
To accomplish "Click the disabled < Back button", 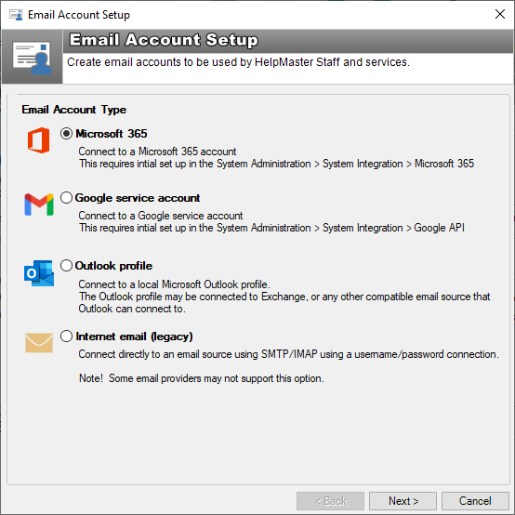I will coord(330,501).
